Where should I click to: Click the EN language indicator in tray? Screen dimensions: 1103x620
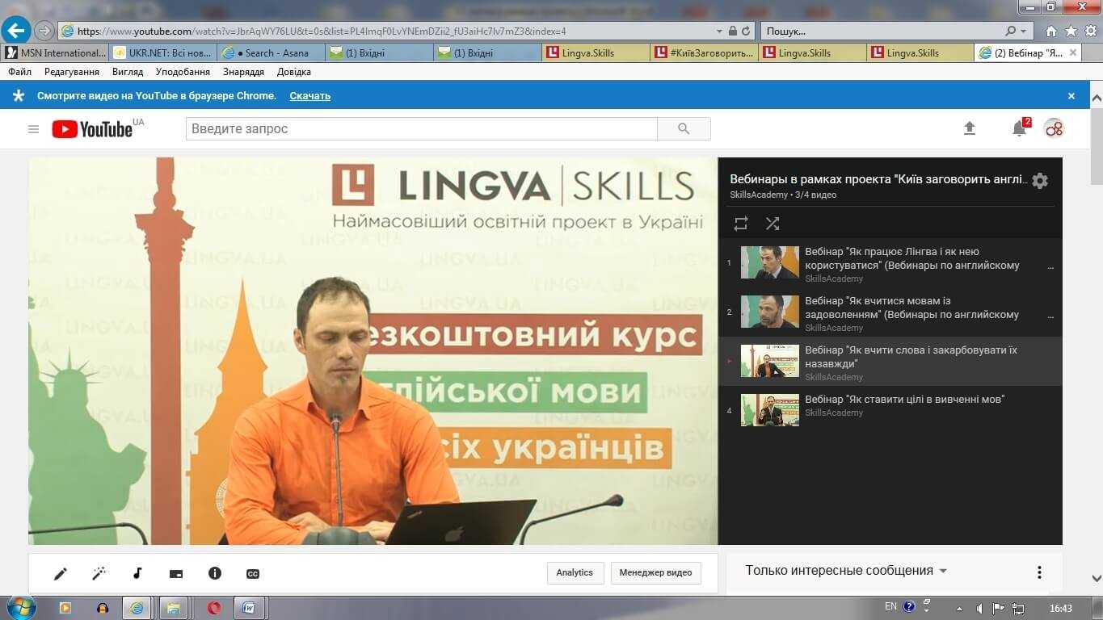point(890,606)
